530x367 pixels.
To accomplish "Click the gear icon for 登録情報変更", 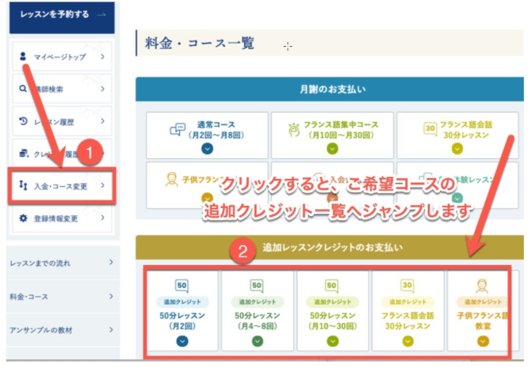I will click(23, 218).
